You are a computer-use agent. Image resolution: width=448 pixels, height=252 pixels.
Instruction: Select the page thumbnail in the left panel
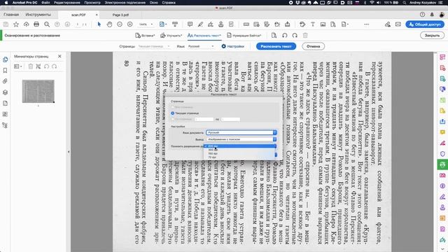click(x=38, y=91)
